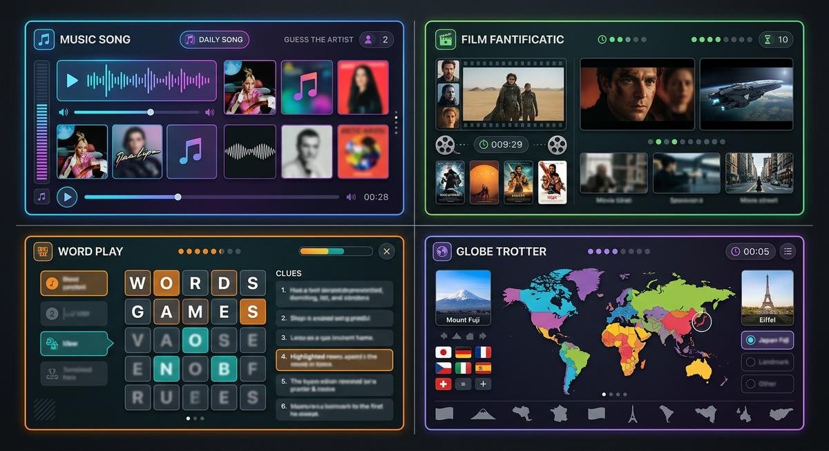Select the white waveform tile on black
Image resolution: width=829 pixels, height=451 pixels.
[x=250, y=151]
